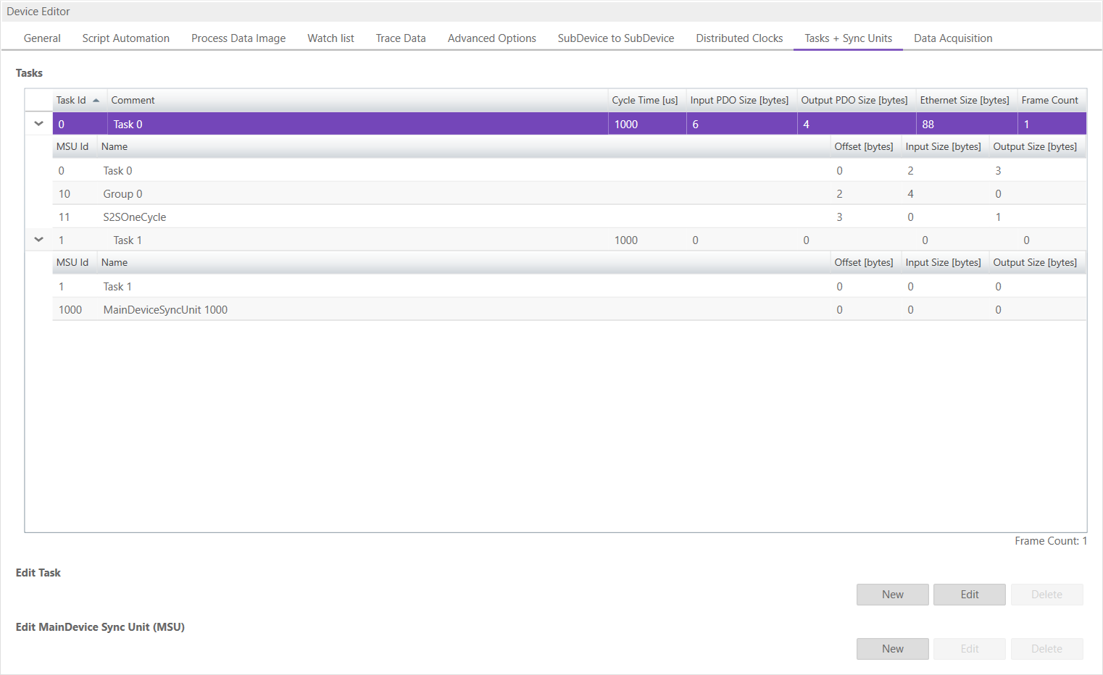Image resolution: width=1103 pixels, height=675 pixels.
Task: Go to the Watch list tab
Action: pos(330,38)
